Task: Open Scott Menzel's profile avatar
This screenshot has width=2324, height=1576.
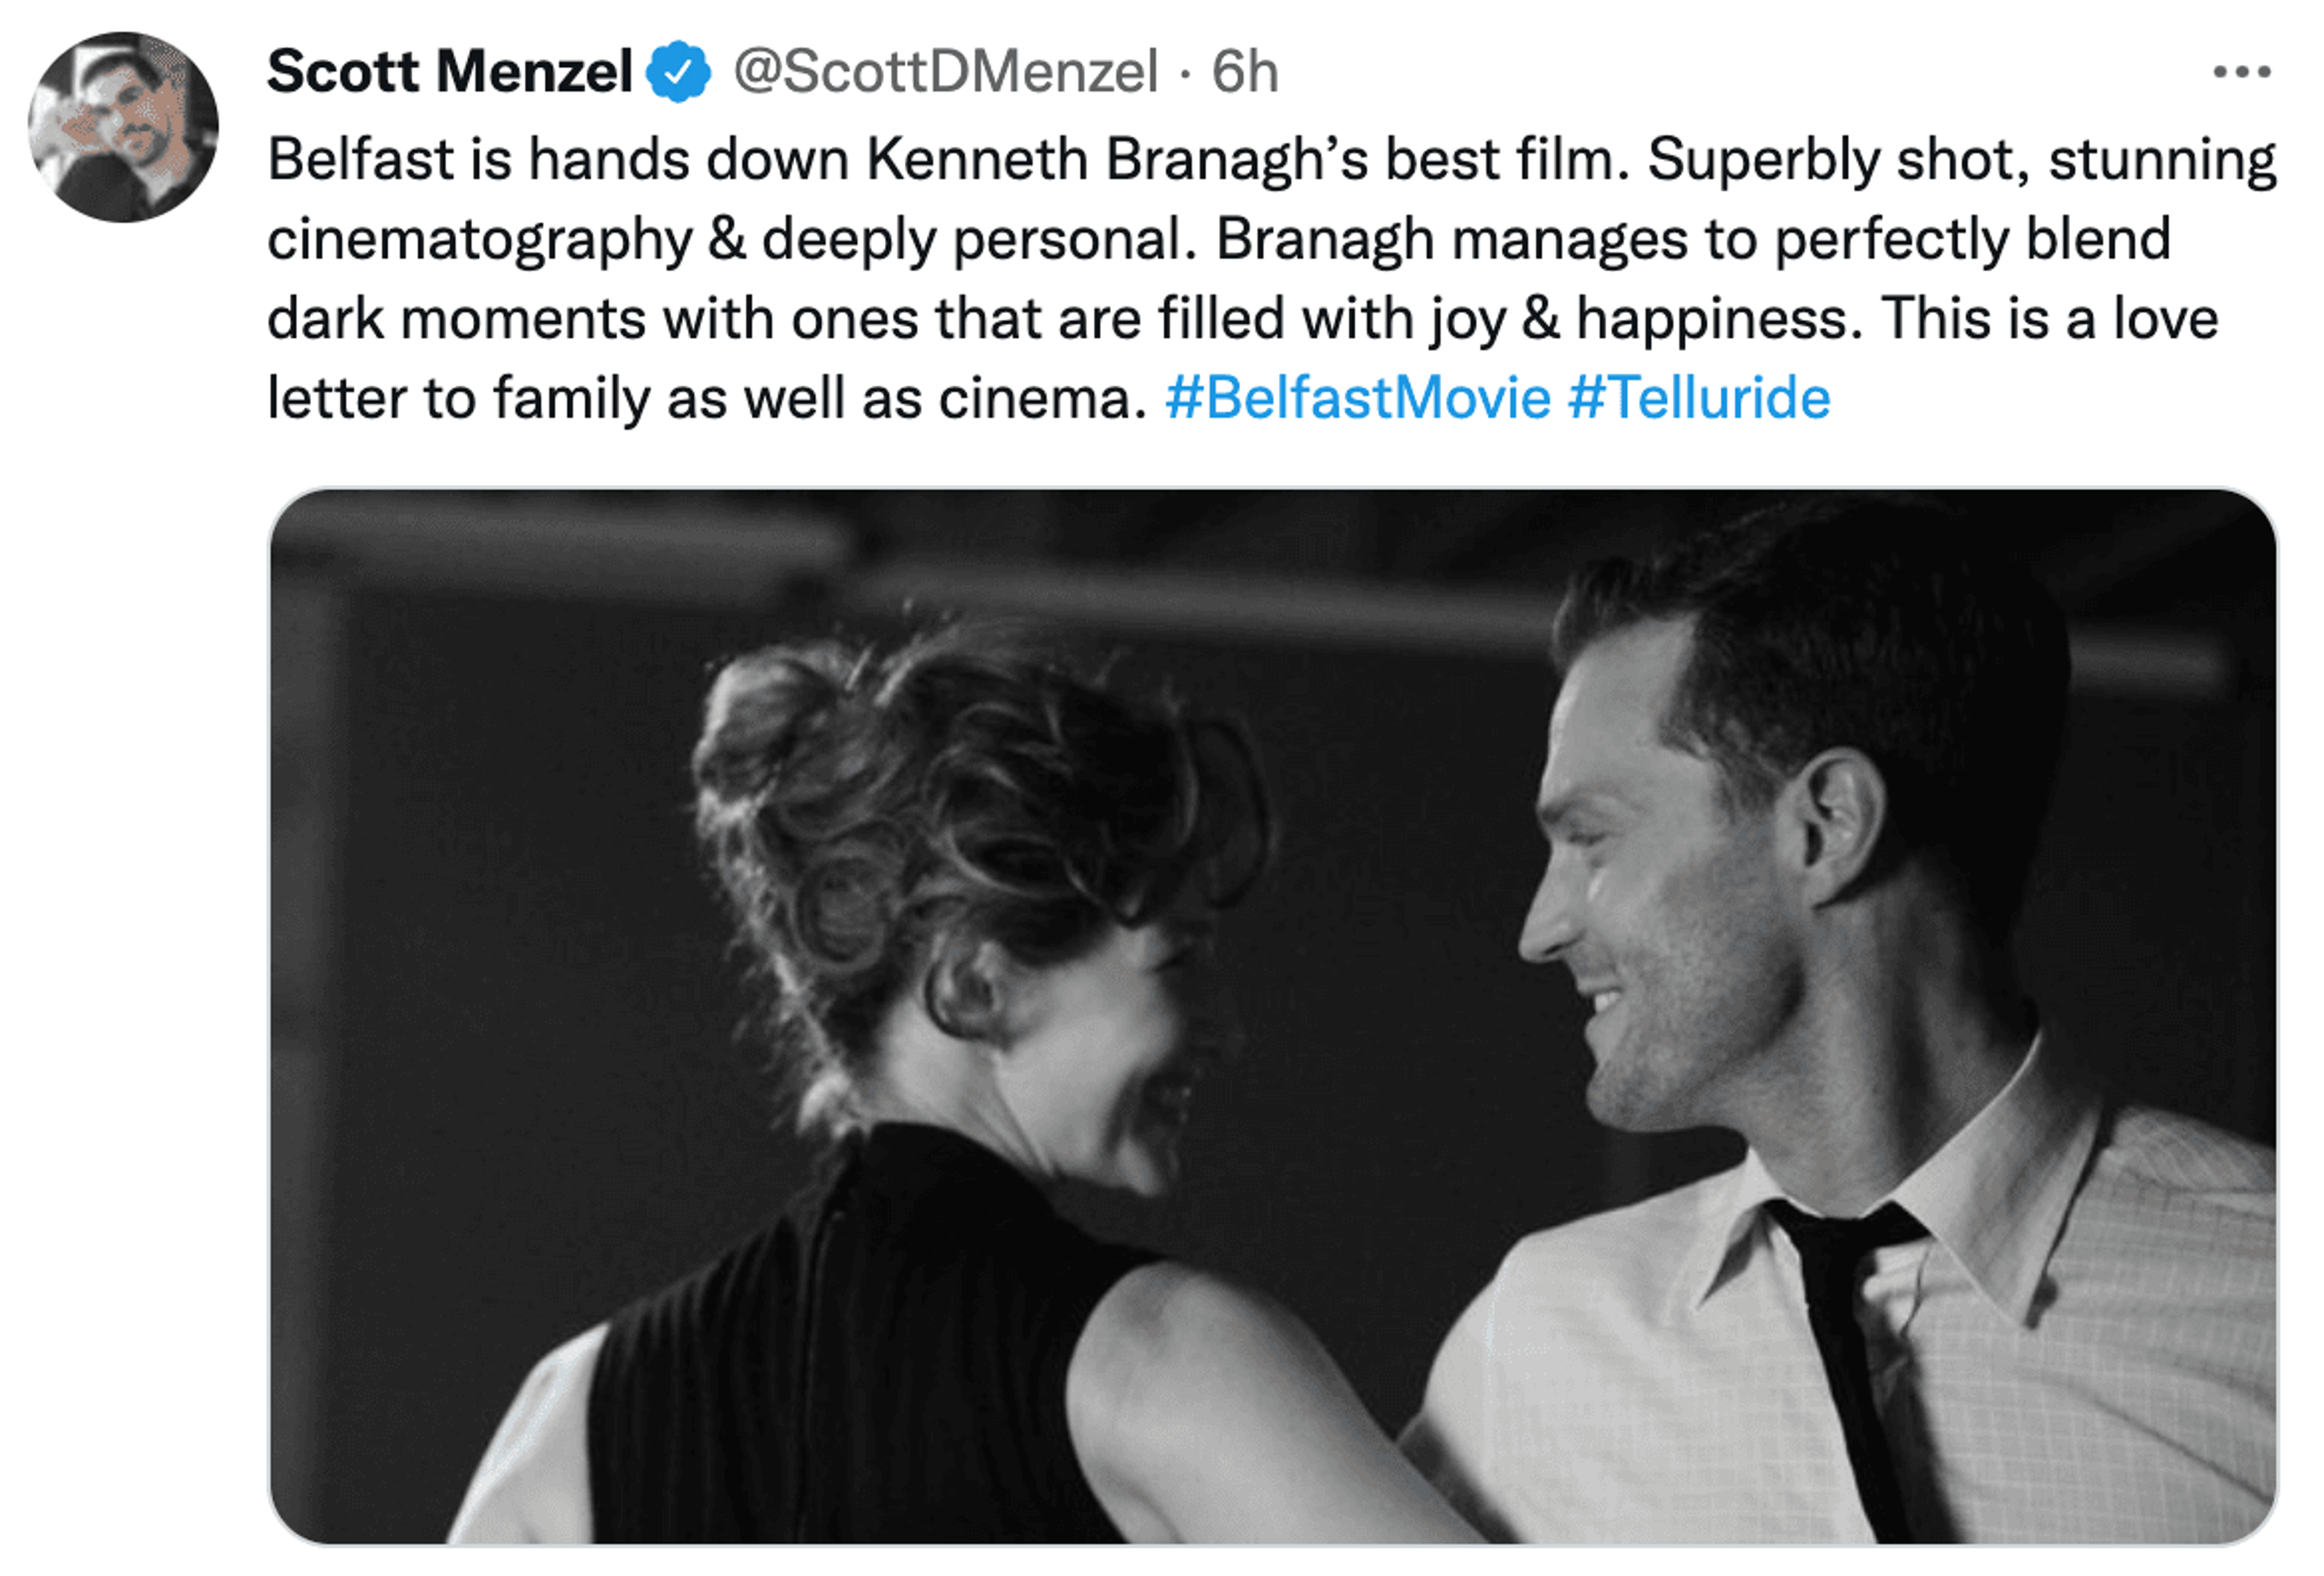Action: (123, 127)
